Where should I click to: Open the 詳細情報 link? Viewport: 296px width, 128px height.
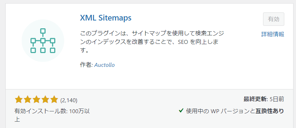(x=273, y=34)
